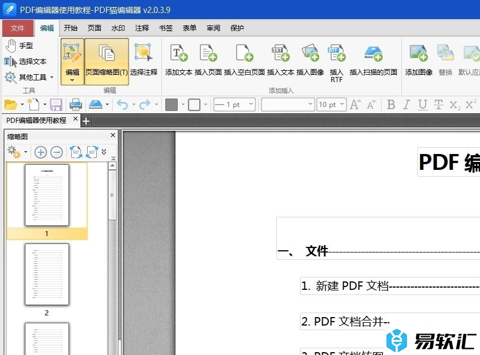Expand more thumbnail toolbar options chevron
The image size is (480, 355).
click(104, 152)
